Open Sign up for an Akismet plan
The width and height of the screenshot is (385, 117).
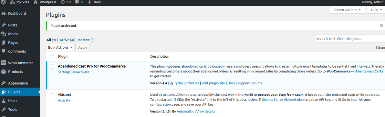click(x=283, y=100)
